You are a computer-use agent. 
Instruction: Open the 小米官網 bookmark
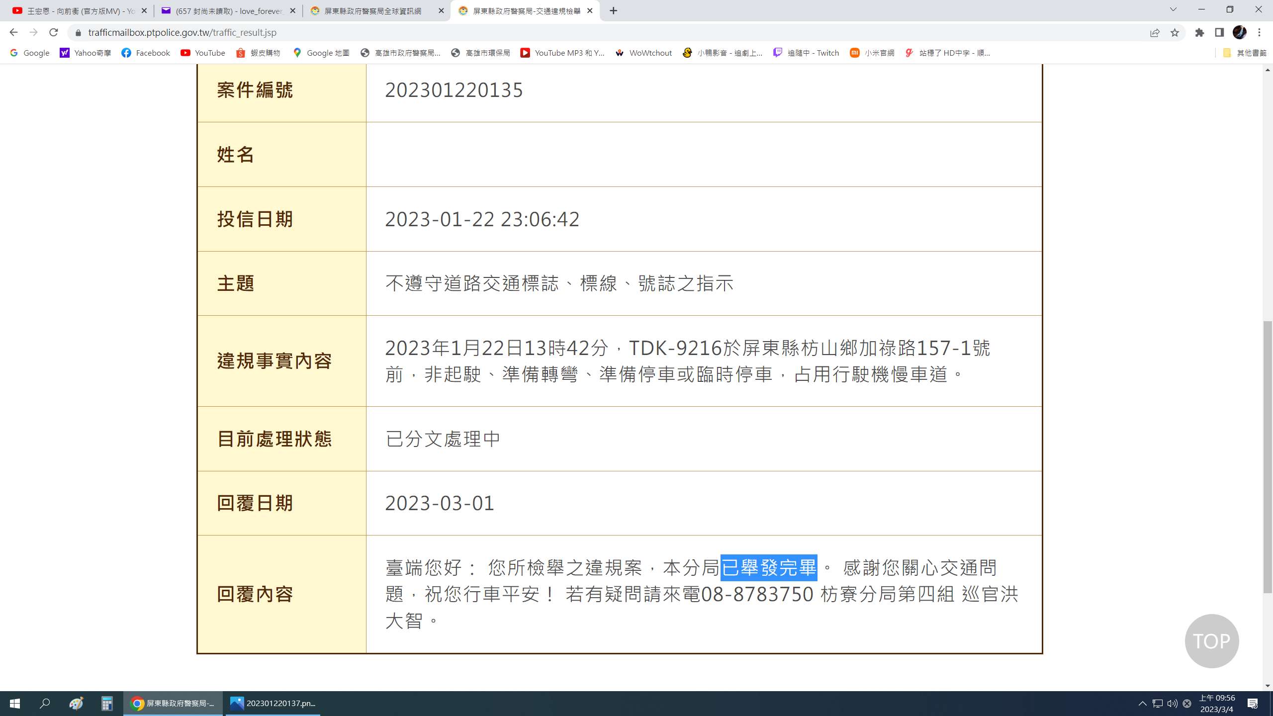pyautogui.click(x=872, y=53)
